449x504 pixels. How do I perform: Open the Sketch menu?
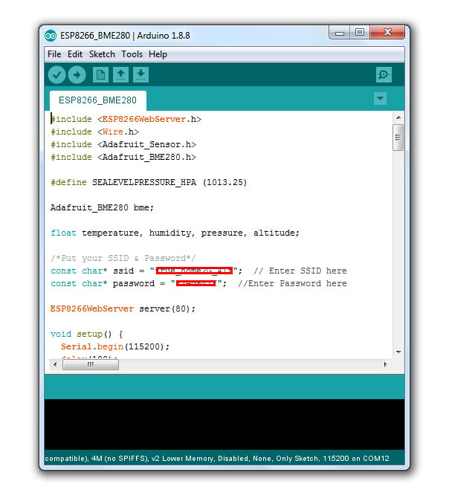(x=102, y=54)
